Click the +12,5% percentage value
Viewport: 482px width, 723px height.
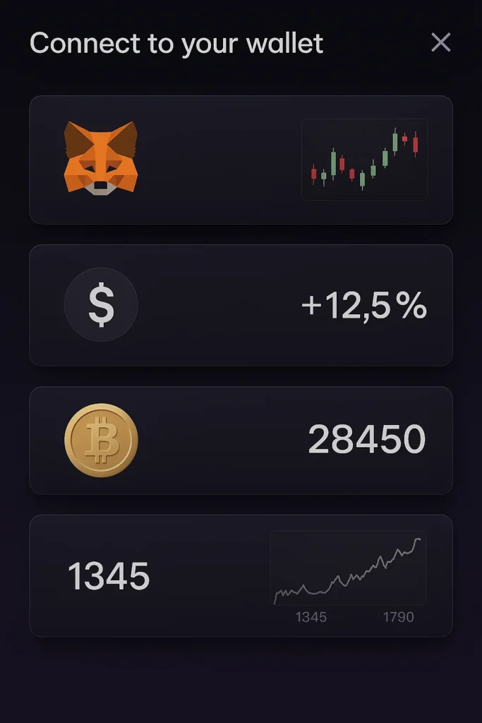(x=364, y=306)
